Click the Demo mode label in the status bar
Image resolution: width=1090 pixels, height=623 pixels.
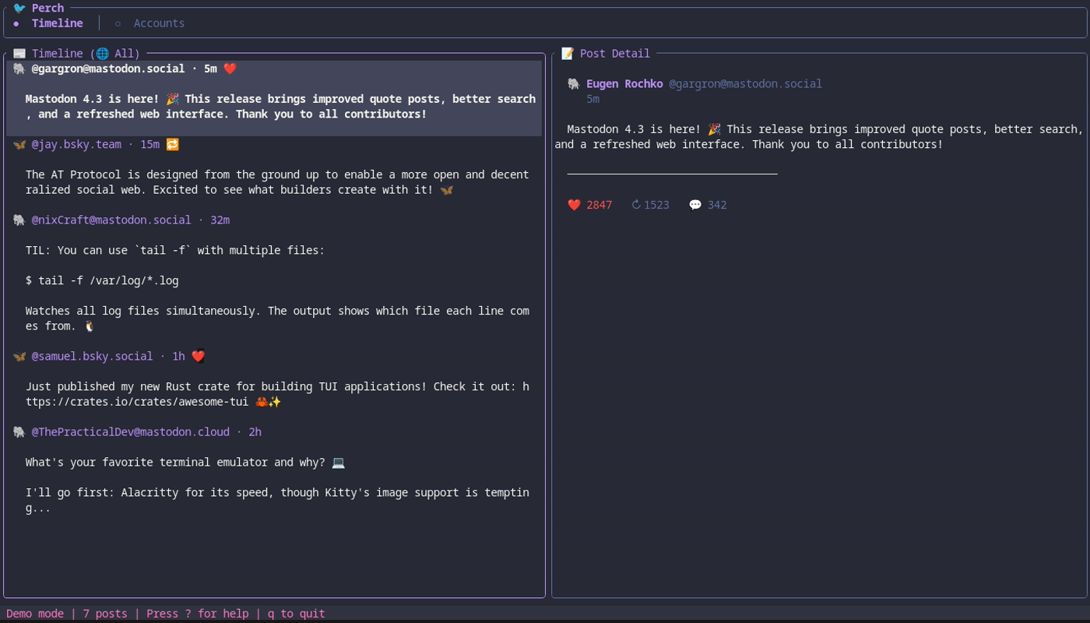[x=35, y=613]
